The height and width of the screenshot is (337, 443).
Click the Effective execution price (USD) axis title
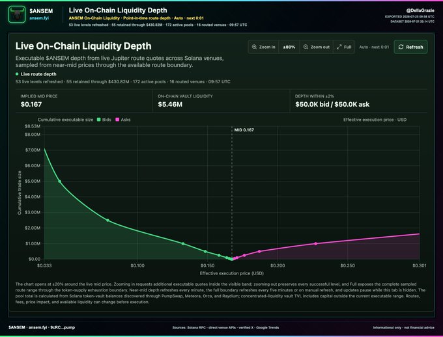point(232,273)
